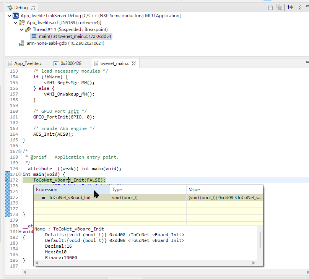309x279 pixels.
Task: Collapse App_Twelite LinkServer Debug launch node
Action: point(9,16)
